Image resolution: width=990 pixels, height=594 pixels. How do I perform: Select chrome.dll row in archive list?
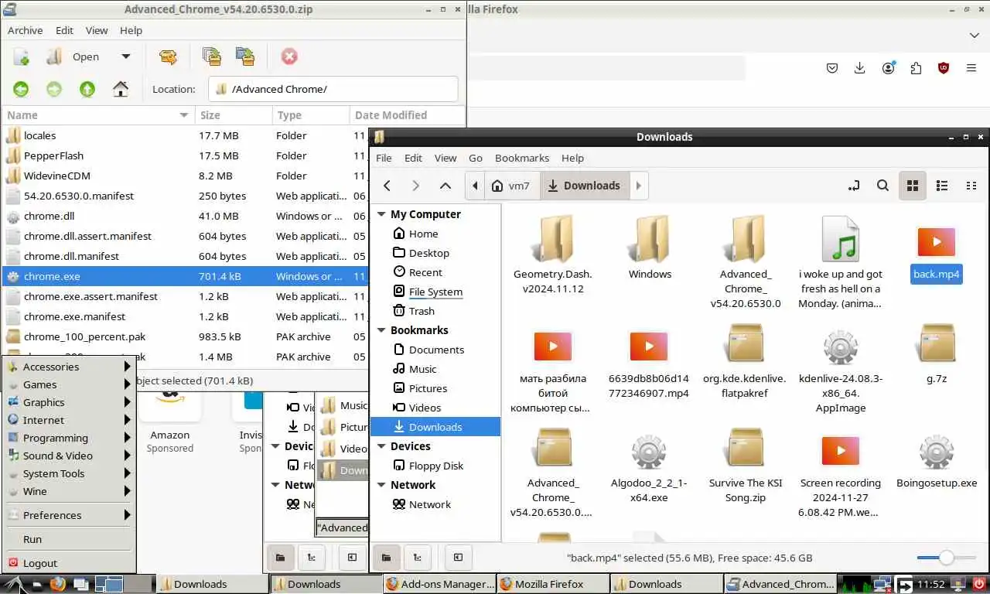(185, 216)
